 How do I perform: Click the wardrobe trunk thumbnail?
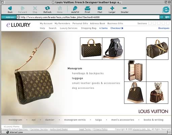[x=135, y=71]
